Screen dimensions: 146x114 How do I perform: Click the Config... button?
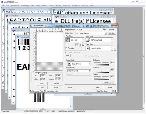tap(112, 33)
